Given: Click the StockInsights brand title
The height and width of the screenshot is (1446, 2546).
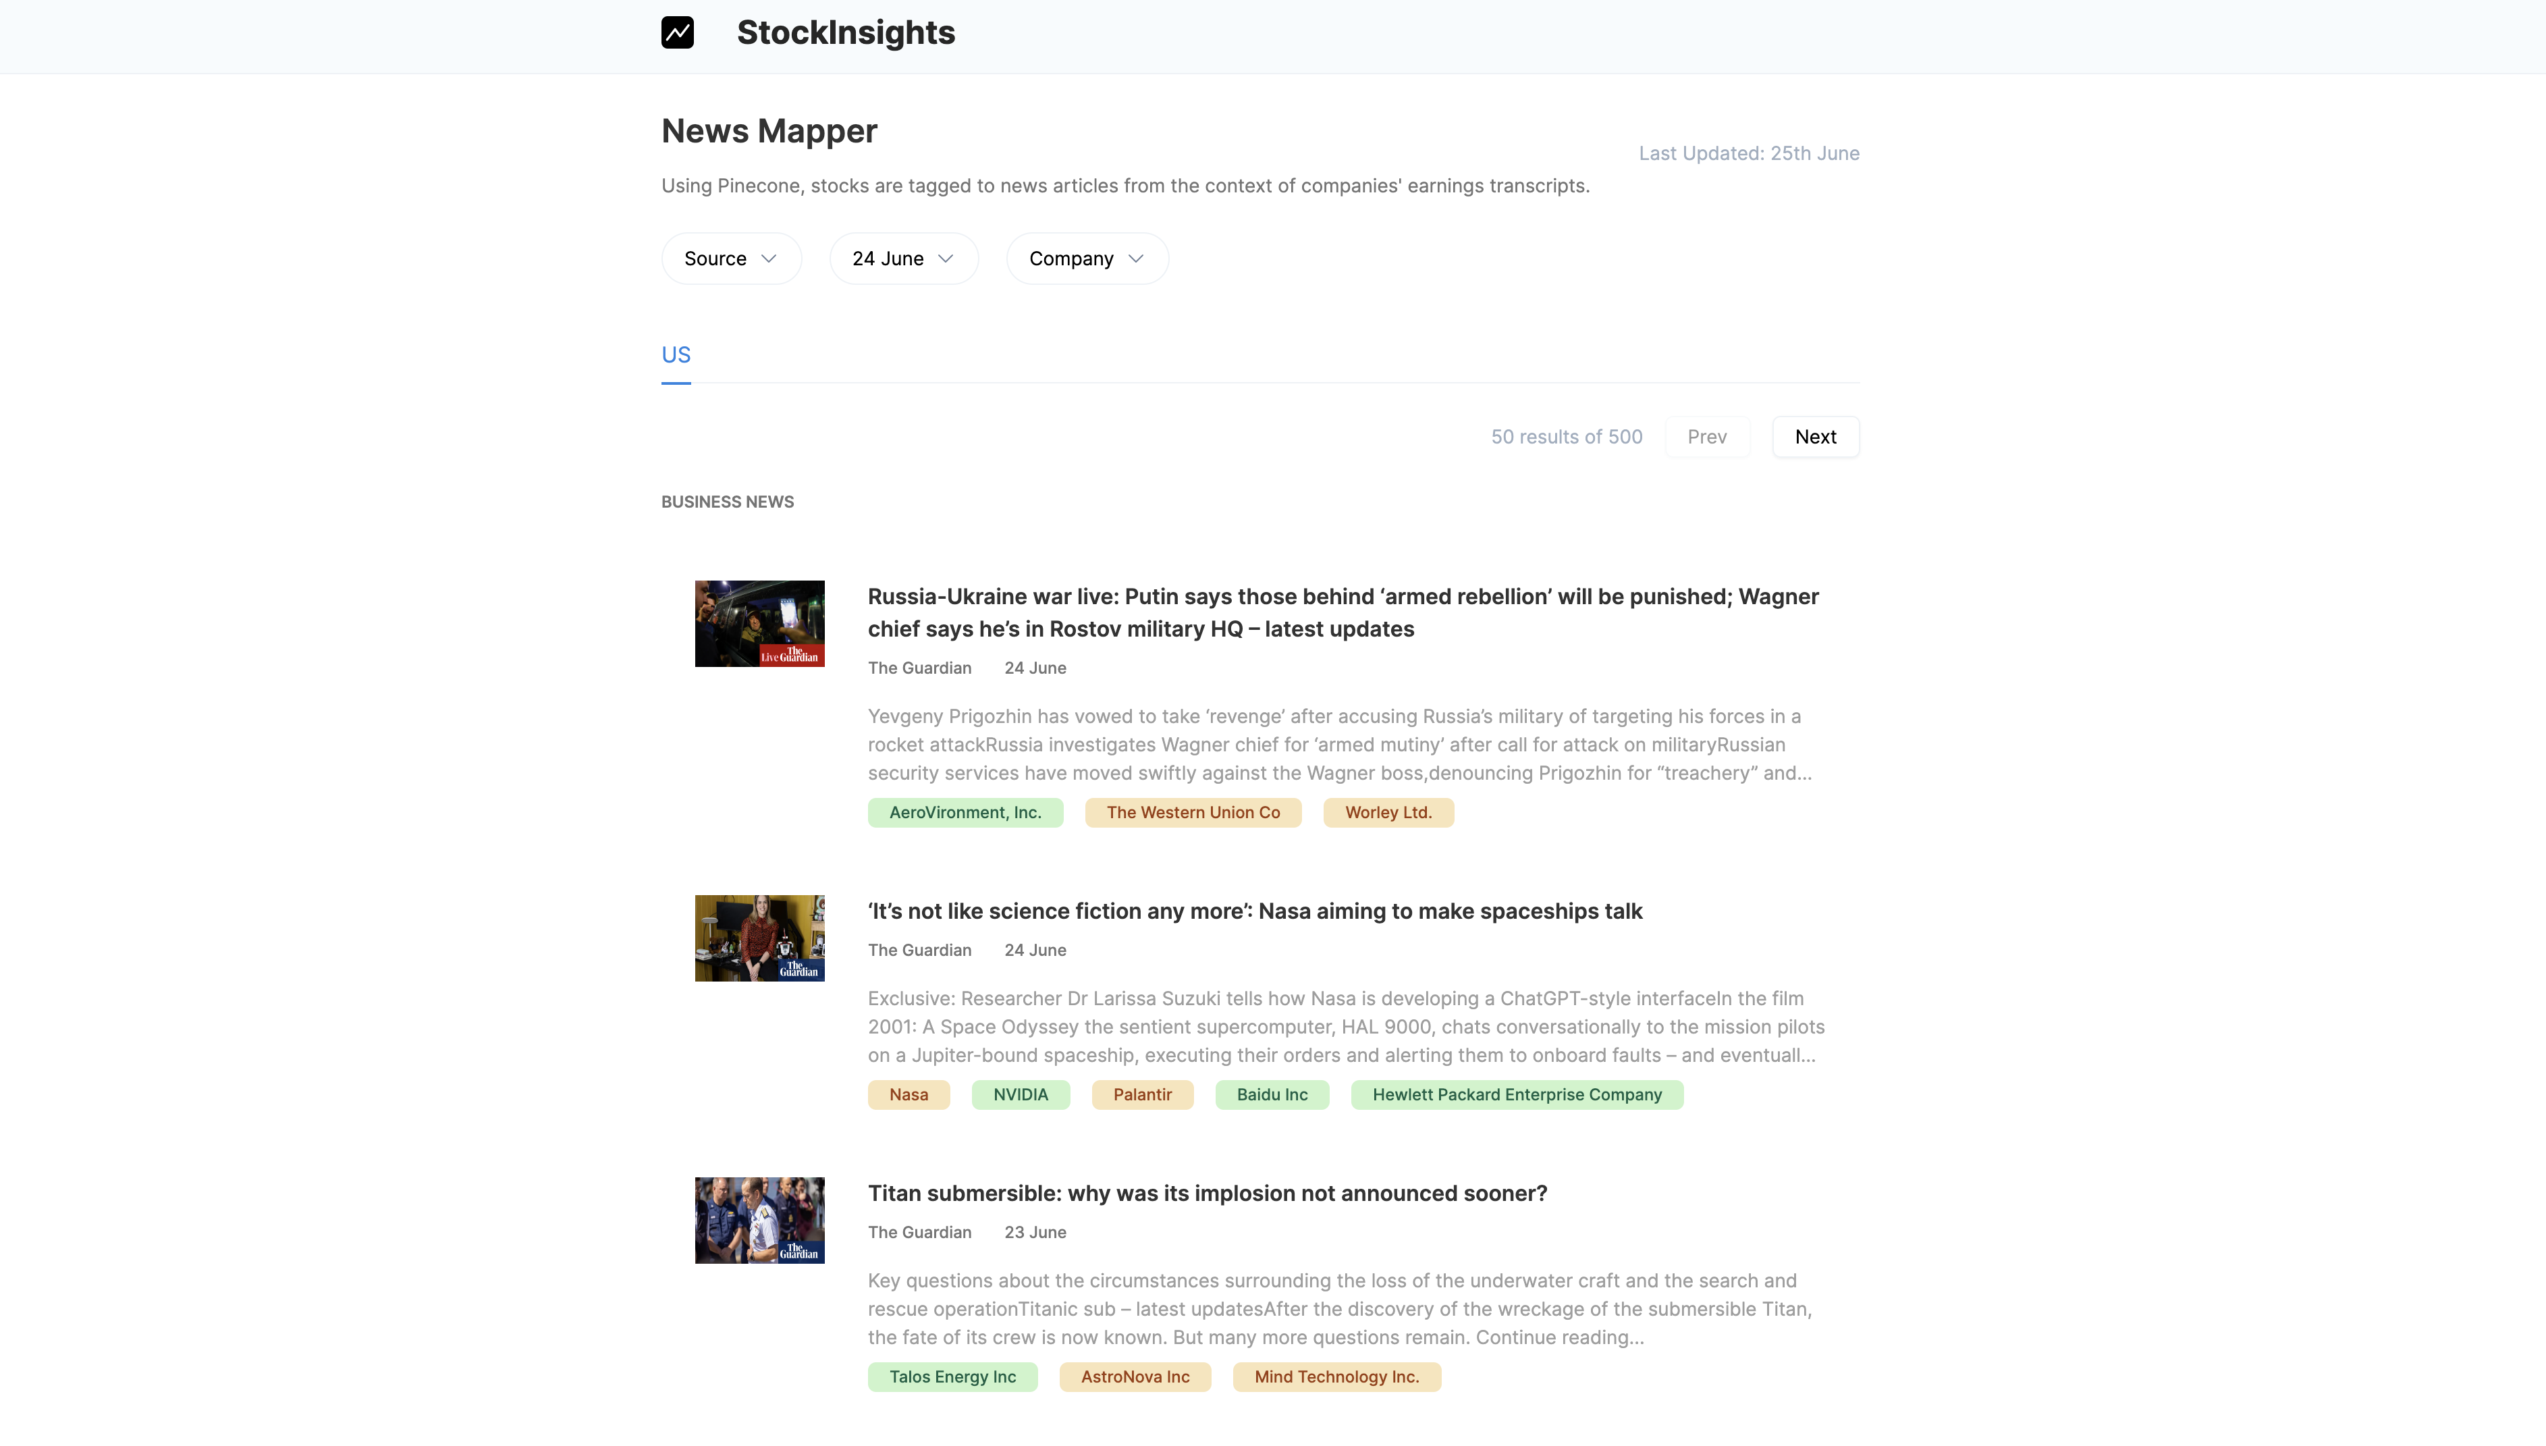Looking at the screenshot, I should [845, 33].
